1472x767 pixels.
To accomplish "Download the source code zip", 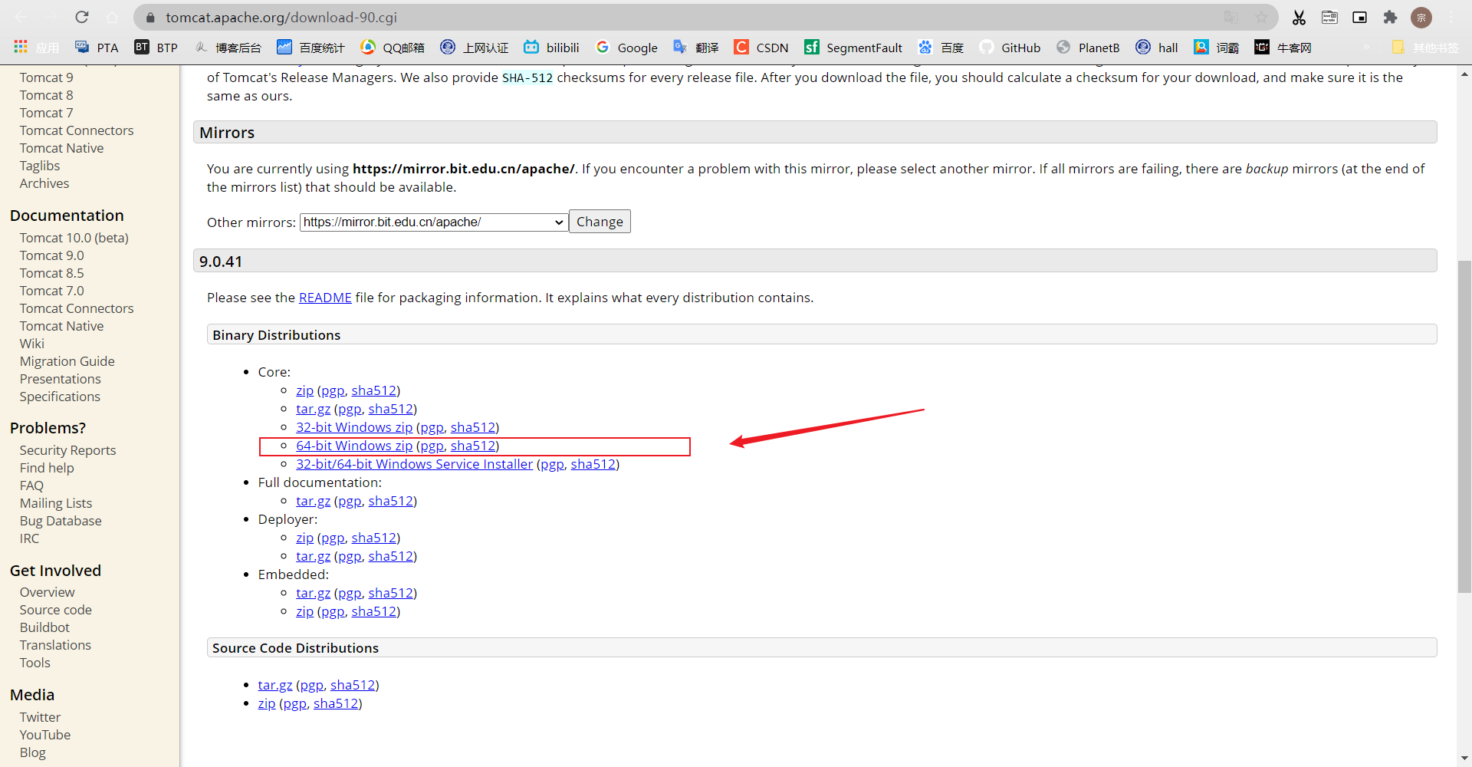I will point(267,703).
